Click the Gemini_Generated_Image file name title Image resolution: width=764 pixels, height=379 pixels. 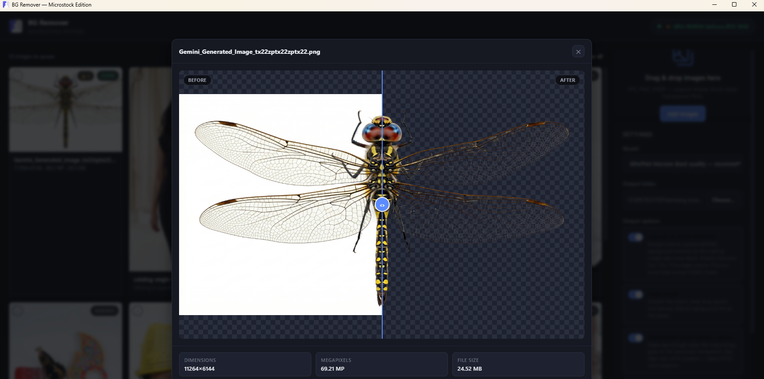tap(250, 52)
